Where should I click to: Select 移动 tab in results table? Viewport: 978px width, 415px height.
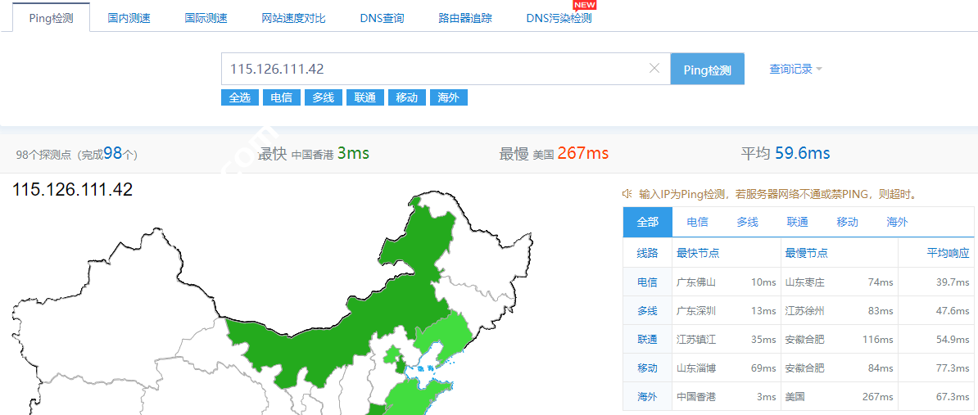tap(847, 222)
